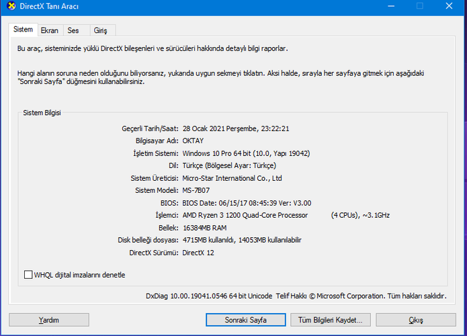The image size is (467, 336).
Task: Close the DirectX Tanı Aracı window
Action: coord(449,6)
